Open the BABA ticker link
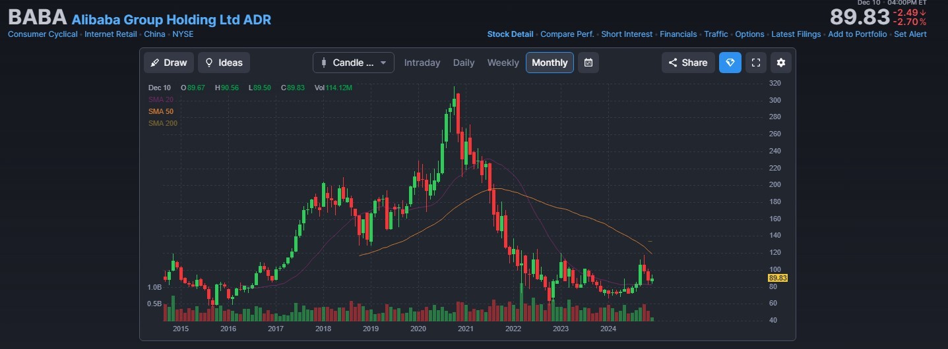 pyautogui.click(x=37, y=17)
